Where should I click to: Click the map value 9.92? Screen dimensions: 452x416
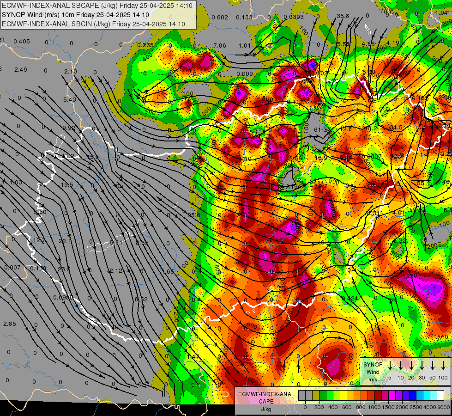[x=69, y=128]
